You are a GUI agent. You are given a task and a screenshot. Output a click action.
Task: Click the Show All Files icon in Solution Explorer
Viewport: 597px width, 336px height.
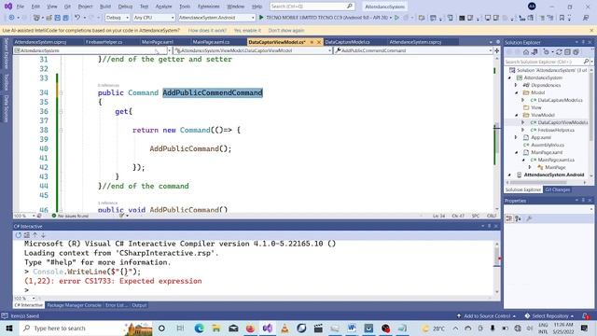[576, 52]
